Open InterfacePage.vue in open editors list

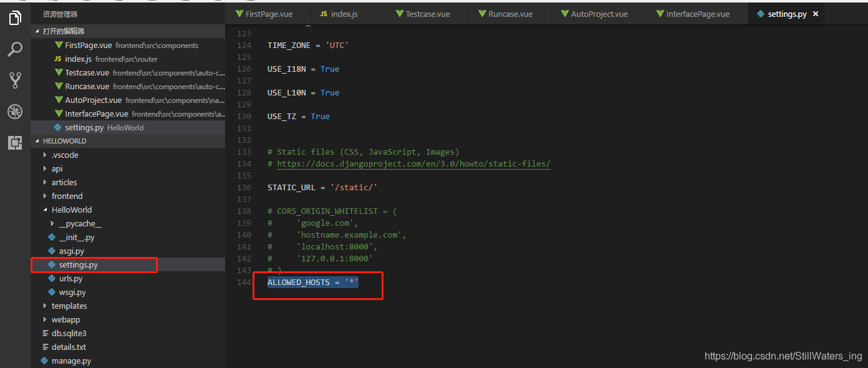click(x=128, y=114)
